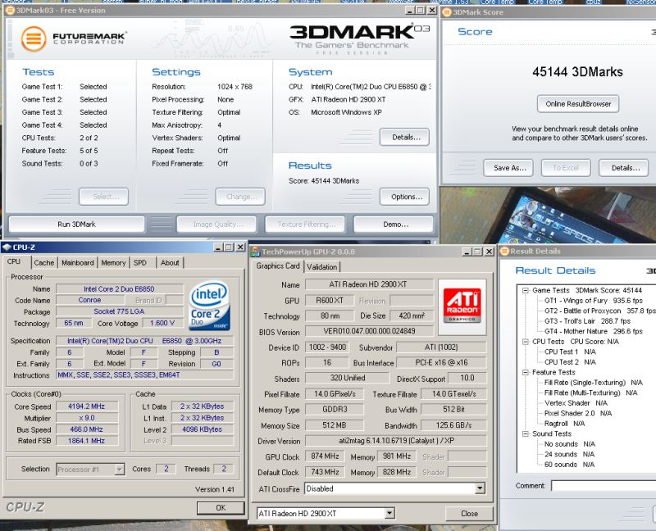Viewport: 656px width, 531px height.
Task: Open the ATI CrossFire dropdown
Action: pos(480,488)
